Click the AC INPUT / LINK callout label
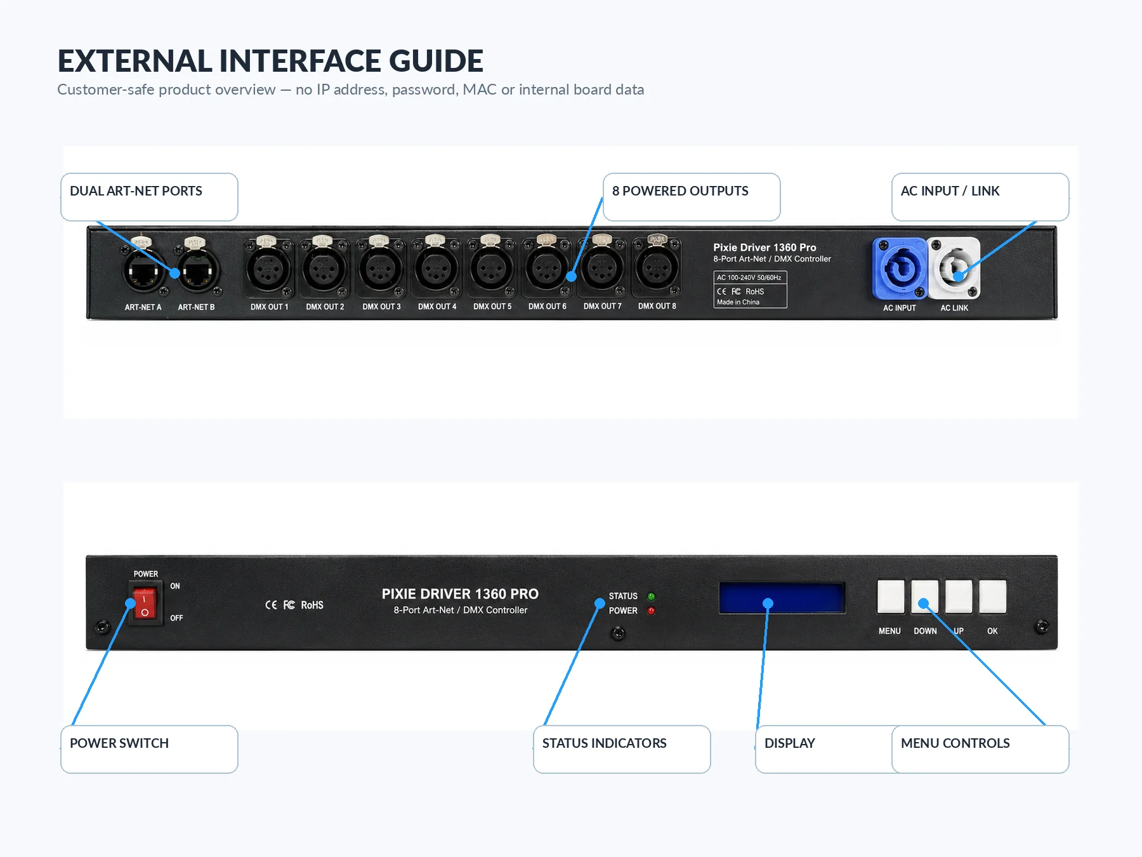The width and height of the screenshot is (1142, 857). pyautogui.click(x=980, y=197)
